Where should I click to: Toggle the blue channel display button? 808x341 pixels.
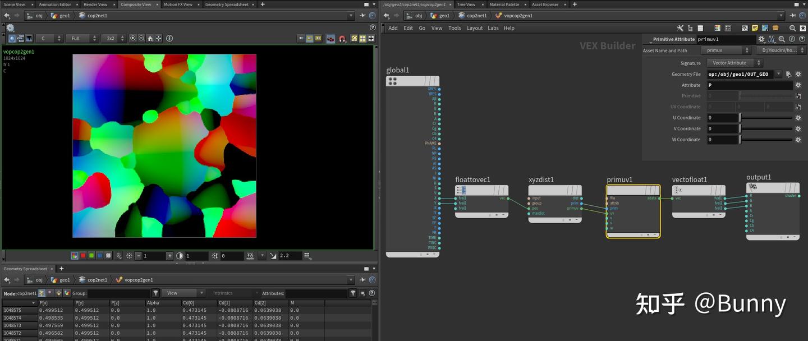pos(100,256)
